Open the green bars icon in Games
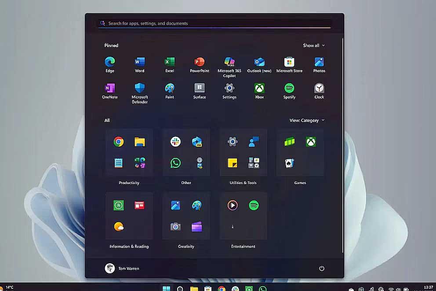Viewport: 436px width, 291px height. (x=290, y=142)
